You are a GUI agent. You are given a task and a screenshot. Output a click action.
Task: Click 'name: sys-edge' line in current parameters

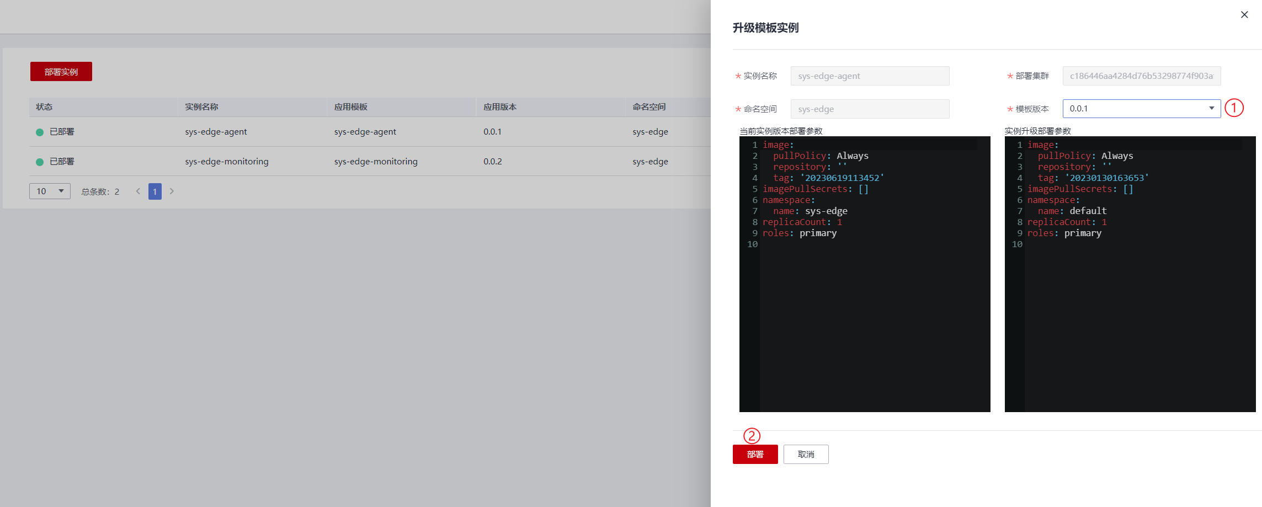tap(810, 211)
